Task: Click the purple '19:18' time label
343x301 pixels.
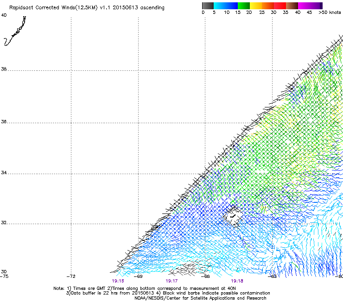Action: click(x=237, y=281)
